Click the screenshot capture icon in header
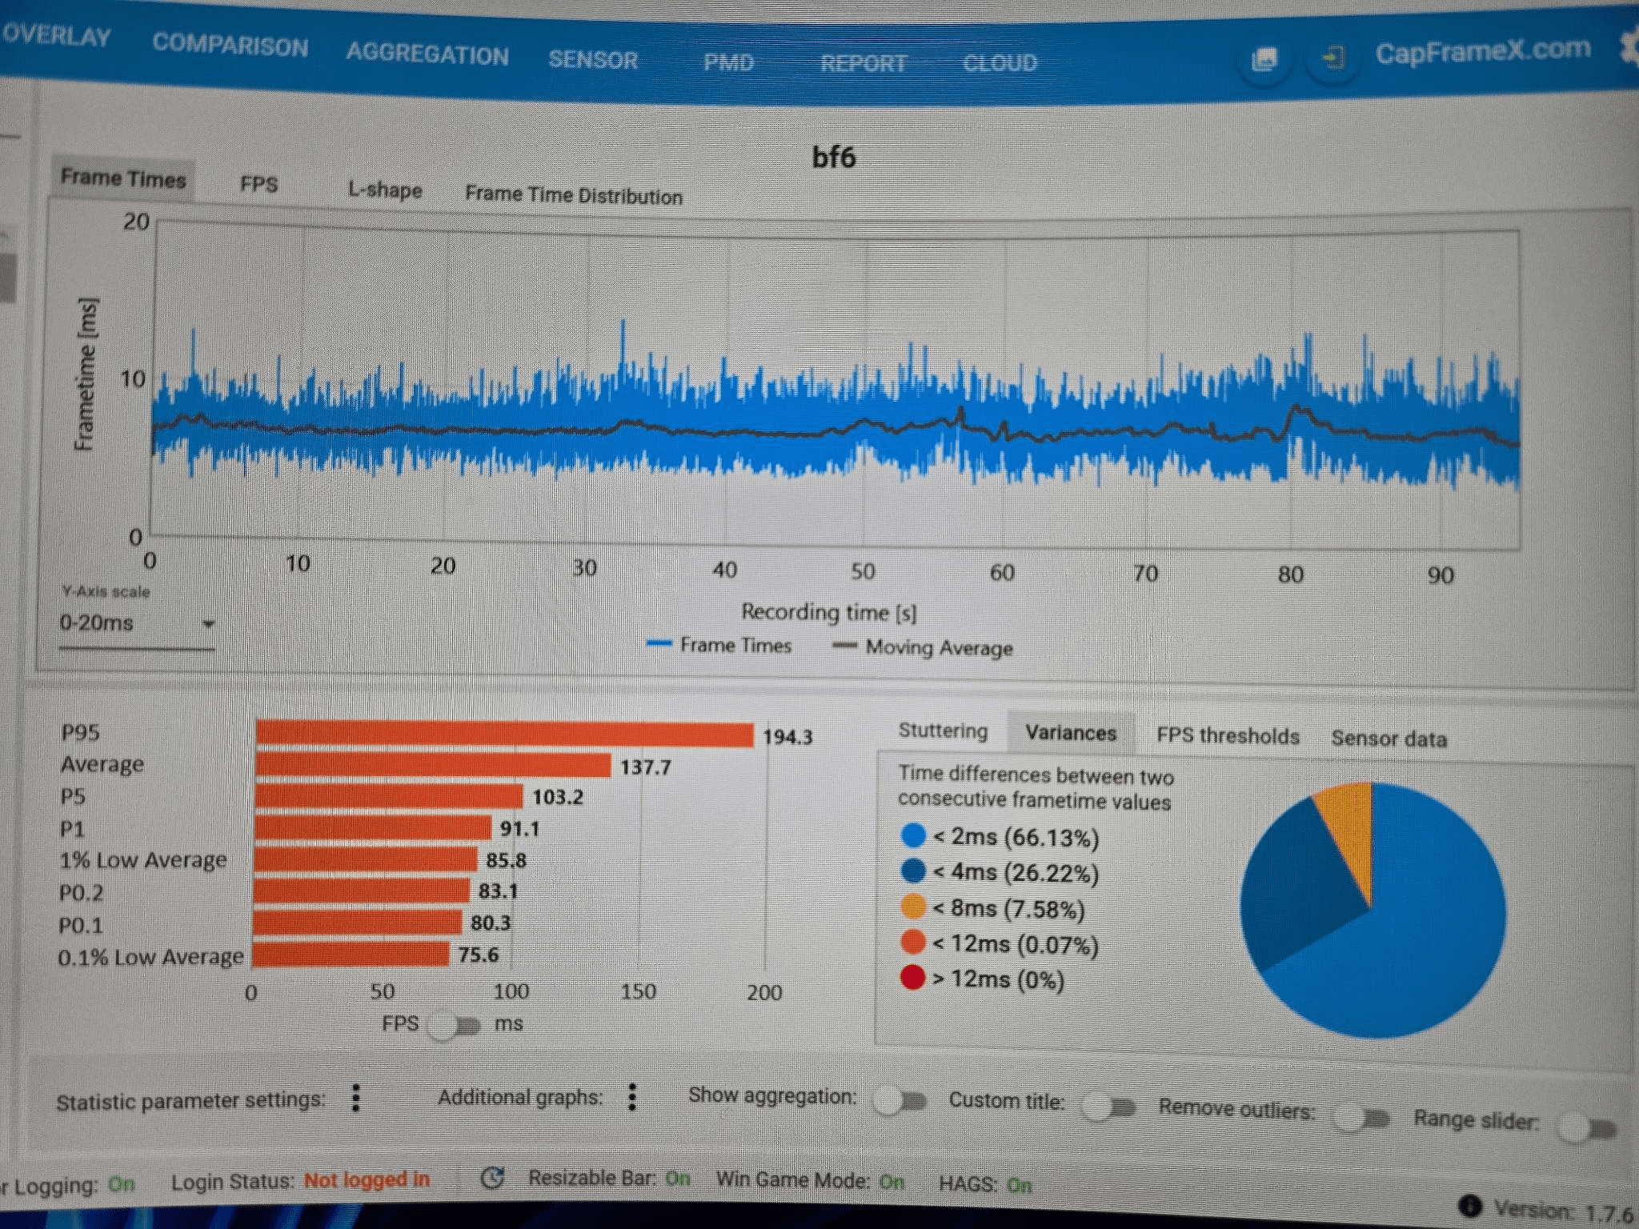 pyautogui.click(x=1264, y=59)
